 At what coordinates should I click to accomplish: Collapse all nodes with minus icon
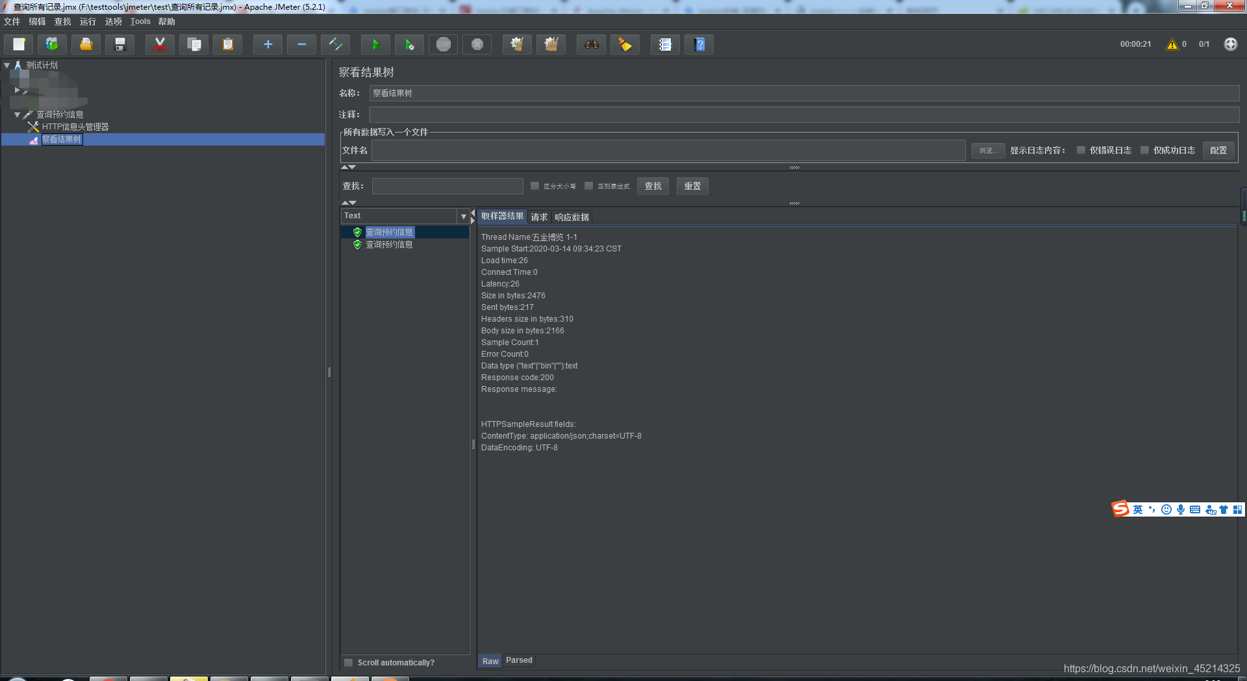301,44
